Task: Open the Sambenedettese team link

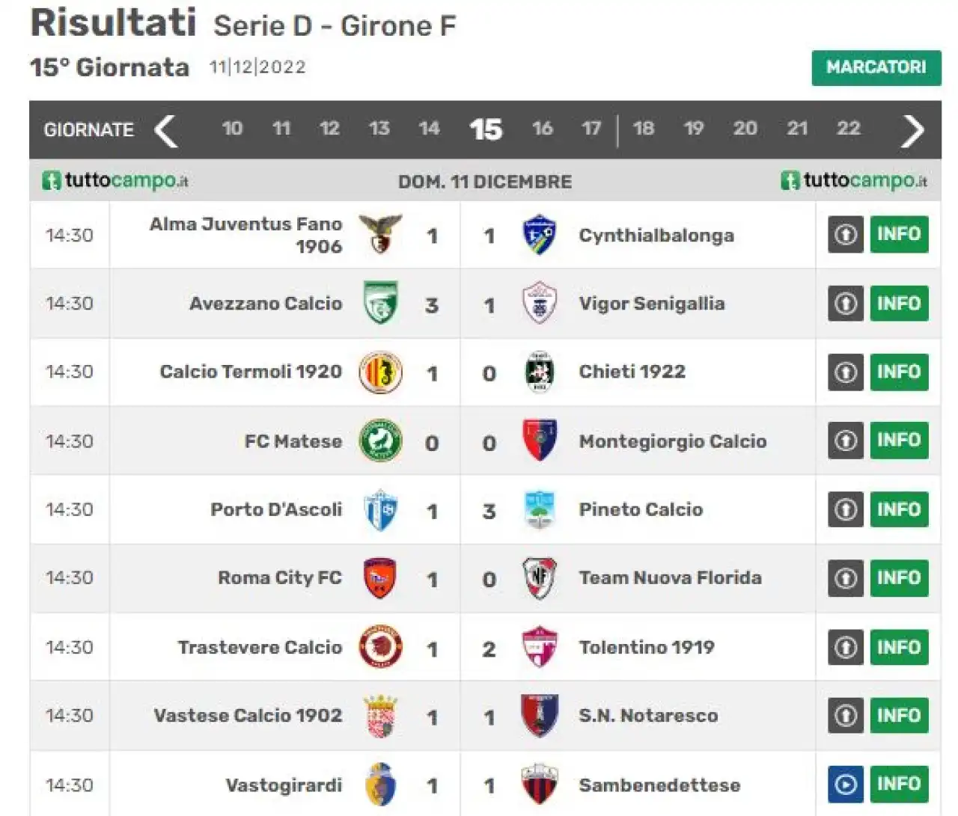Action: coord(659,785)
